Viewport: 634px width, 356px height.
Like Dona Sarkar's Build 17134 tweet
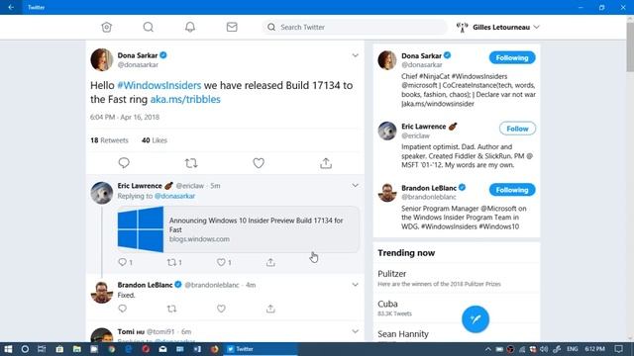tap(259, 163)
